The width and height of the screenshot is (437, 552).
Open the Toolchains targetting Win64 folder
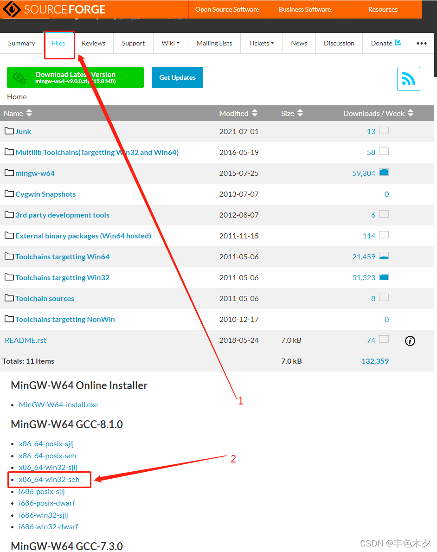coord(62,257)
